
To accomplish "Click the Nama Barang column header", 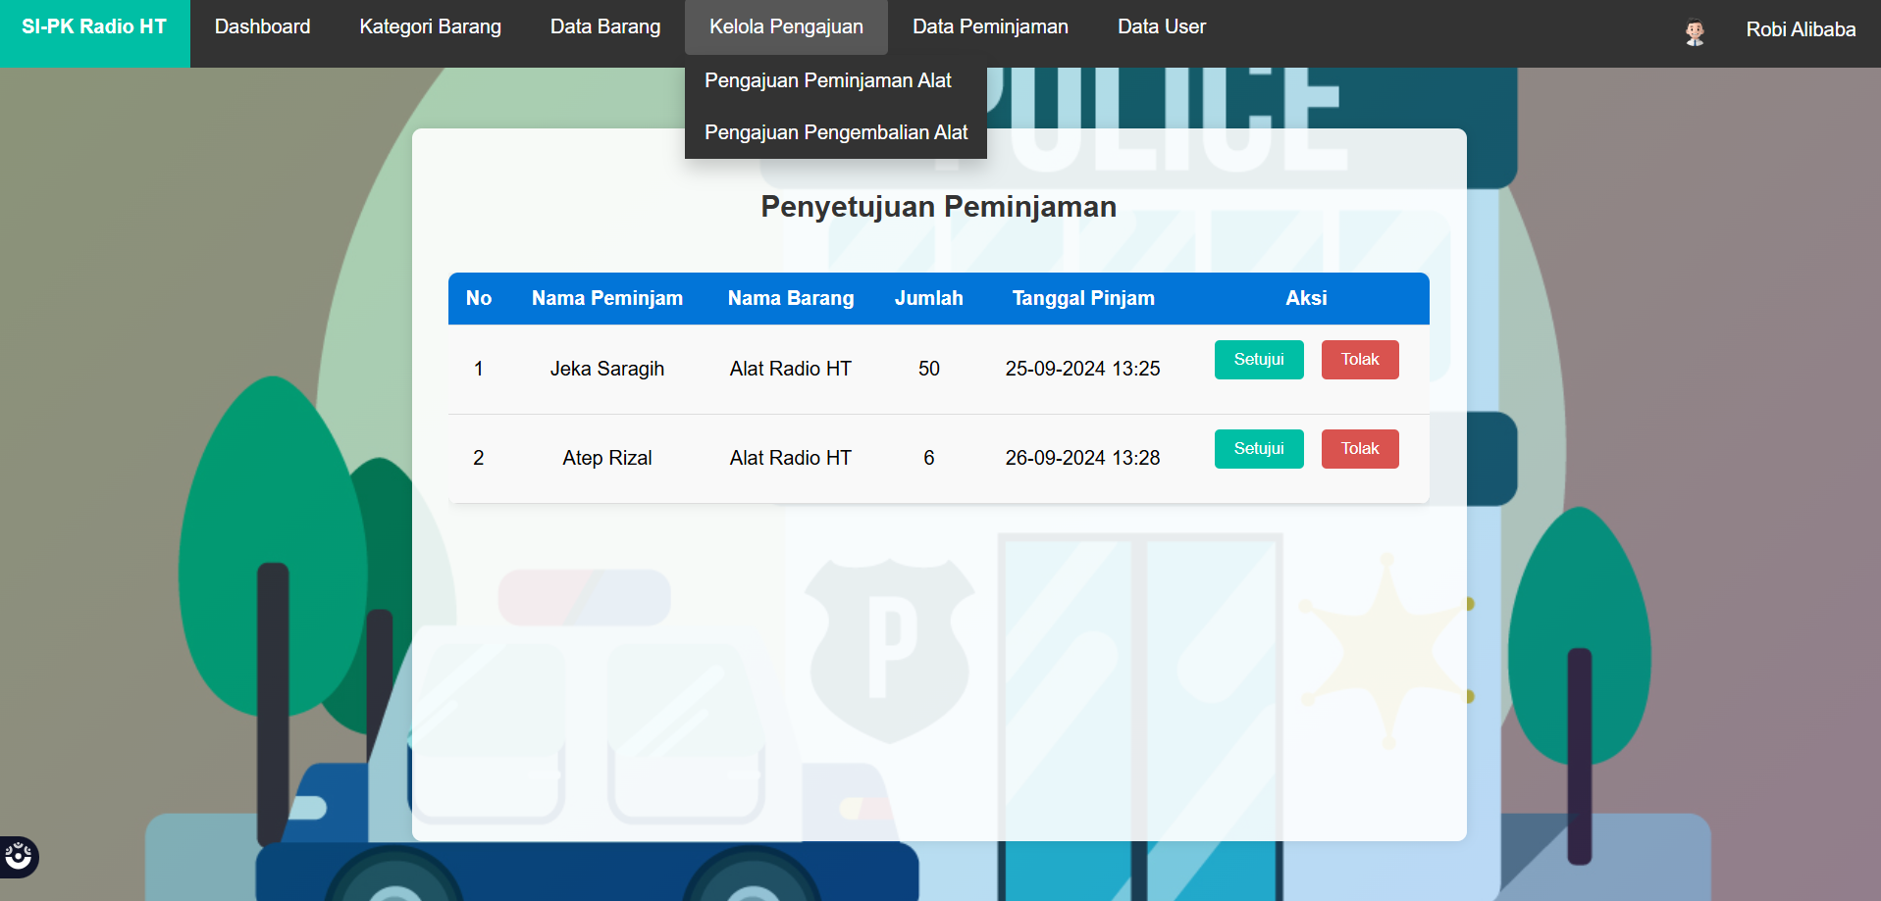I will pos(791,298).
